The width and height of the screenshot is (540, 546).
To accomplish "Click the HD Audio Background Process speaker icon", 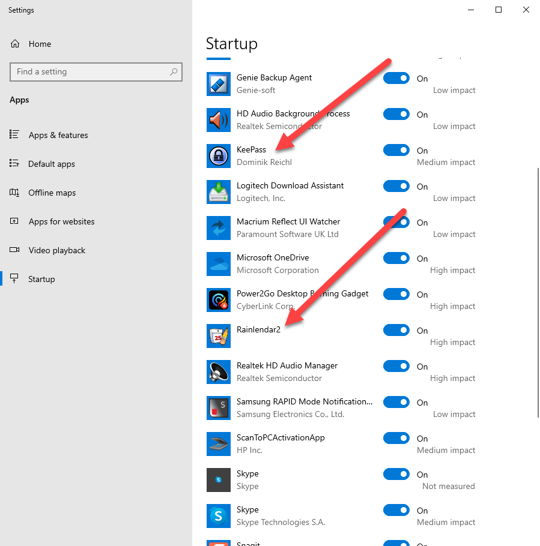I will [218, 120].
